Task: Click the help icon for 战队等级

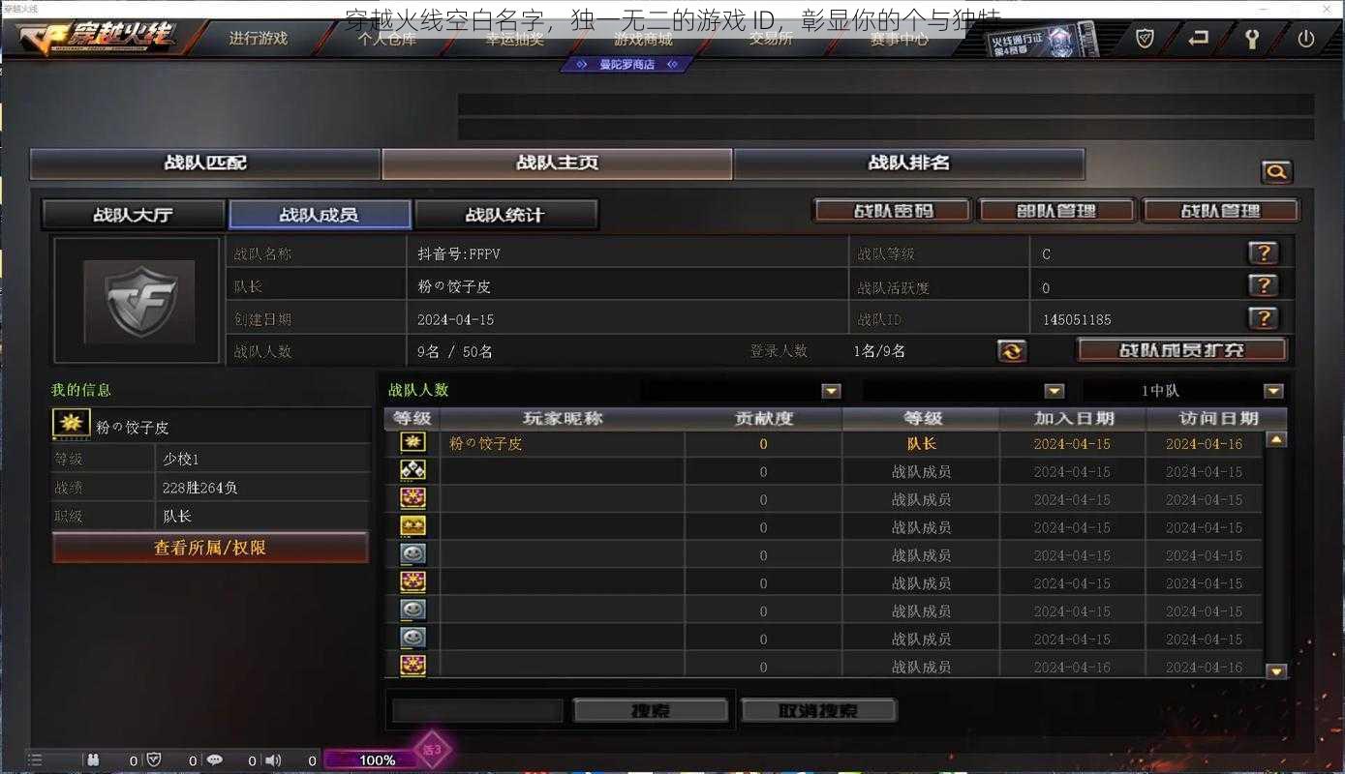Action: click(1263, 253)
